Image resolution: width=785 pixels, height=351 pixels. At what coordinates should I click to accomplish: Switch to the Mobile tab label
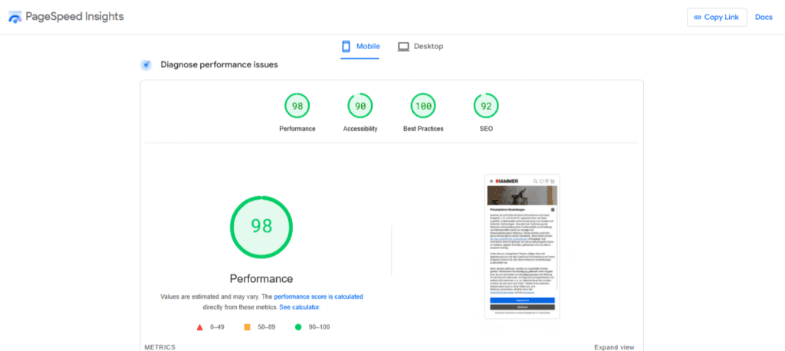(368, 47)
